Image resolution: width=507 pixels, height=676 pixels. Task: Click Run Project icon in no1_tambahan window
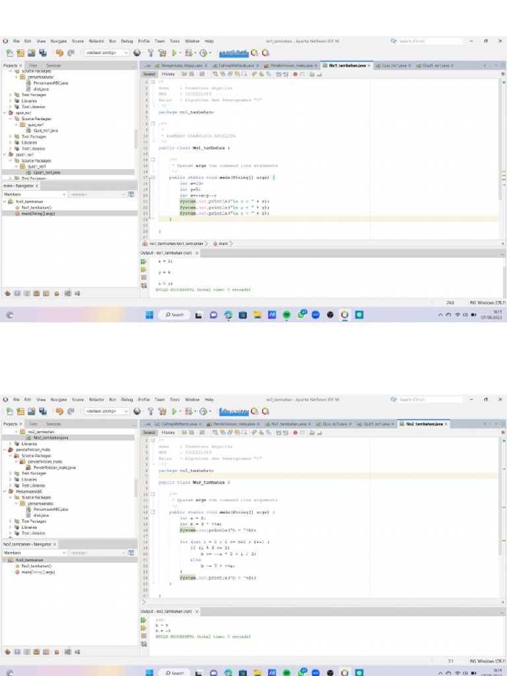pos(175,53)
